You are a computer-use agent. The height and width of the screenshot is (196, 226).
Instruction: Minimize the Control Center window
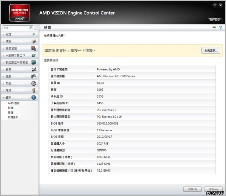[x=215, y=6]
